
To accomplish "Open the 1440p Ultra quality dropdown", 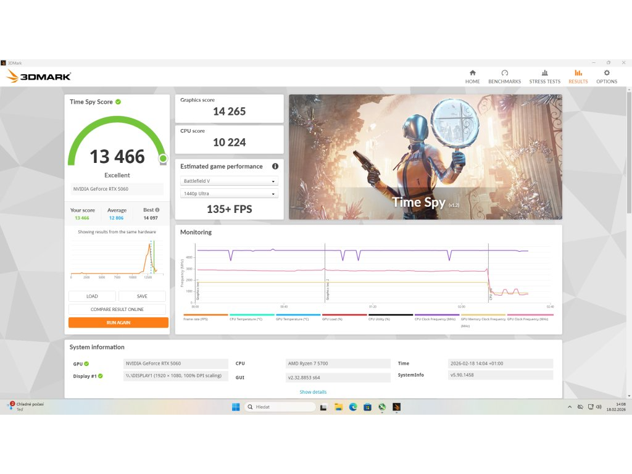I will click(x=229, y=193).
